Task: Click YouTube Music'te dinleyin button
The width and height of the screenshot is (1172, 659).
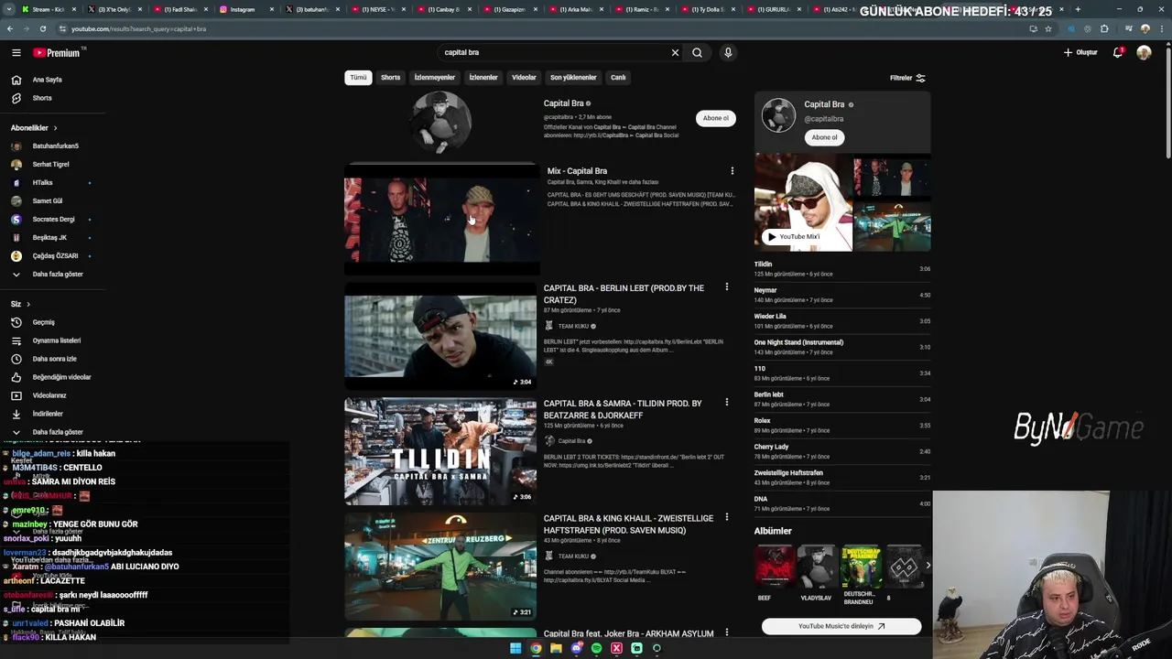Action: (841, 626)
